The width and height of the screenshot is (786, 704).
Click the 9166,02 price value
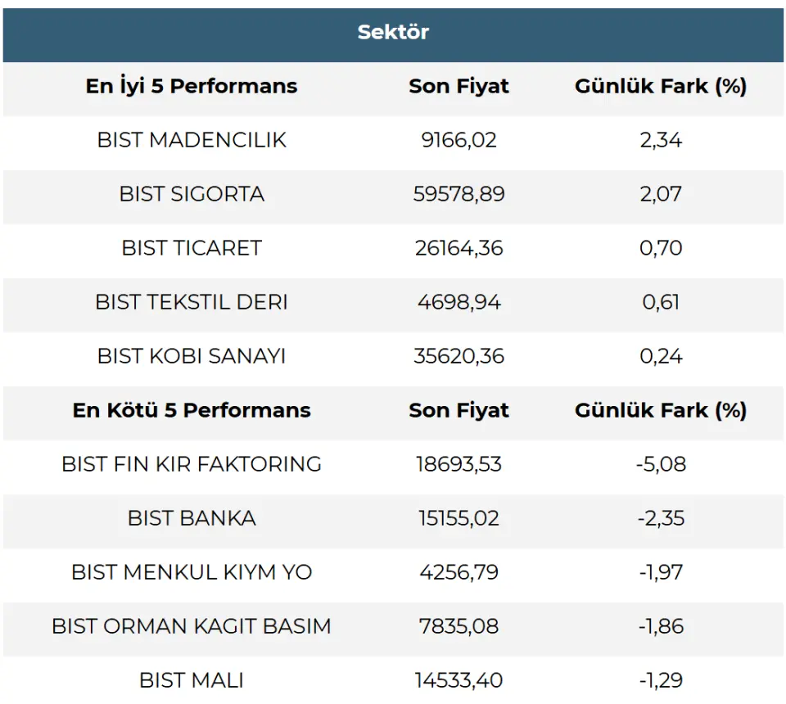click(x=458, y=140)
